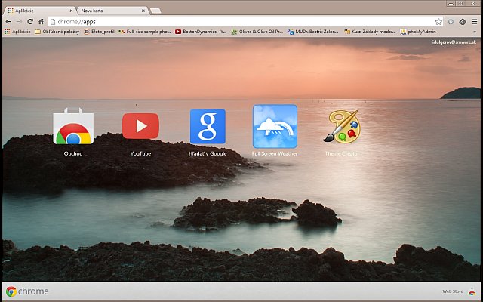Go back with the back arrow

(8, 22)
